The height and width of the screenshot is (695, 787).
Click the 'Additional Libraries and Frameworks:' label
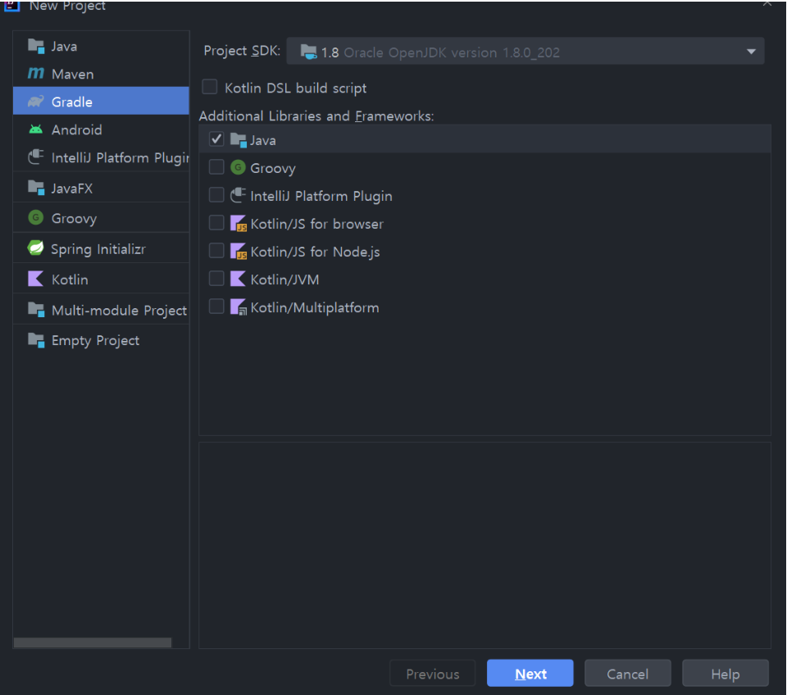click(316, 116)
